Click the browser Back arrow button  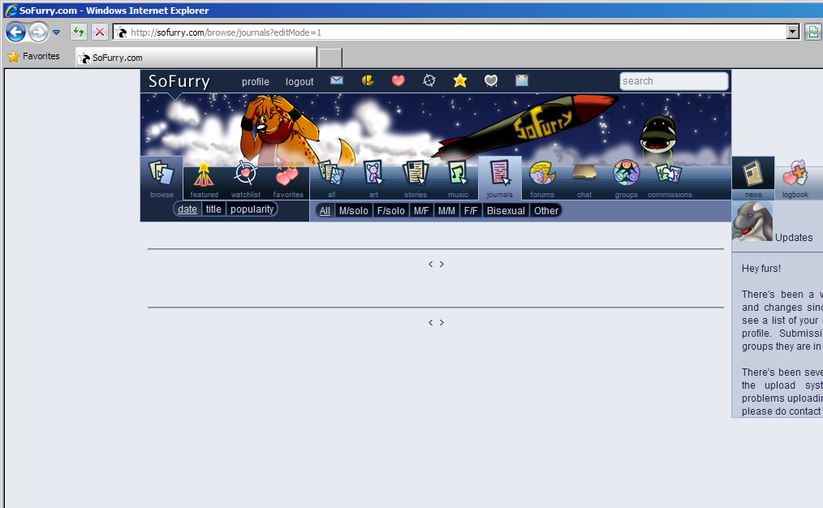(x=15, y=32)
